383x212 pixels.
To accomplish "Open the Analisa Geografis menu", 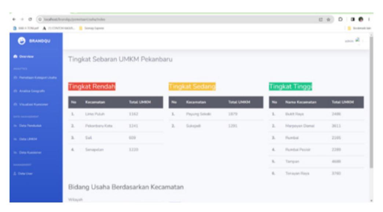I will (29, 91).
